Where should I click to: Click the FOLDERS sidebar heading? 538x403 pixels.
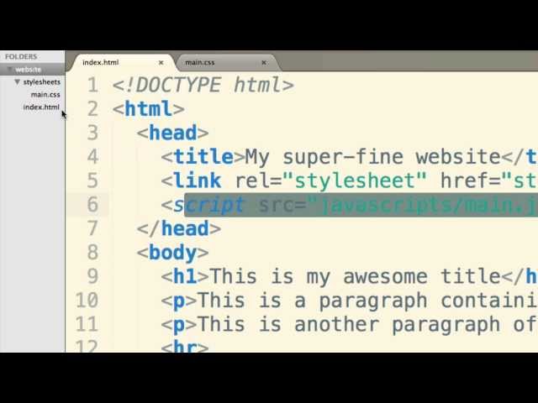[21, 56]
